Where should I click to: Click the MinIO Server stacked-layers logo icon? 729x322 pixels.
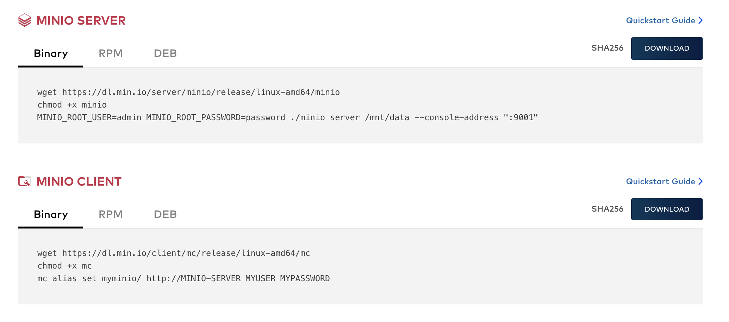[x=24, y=20]
